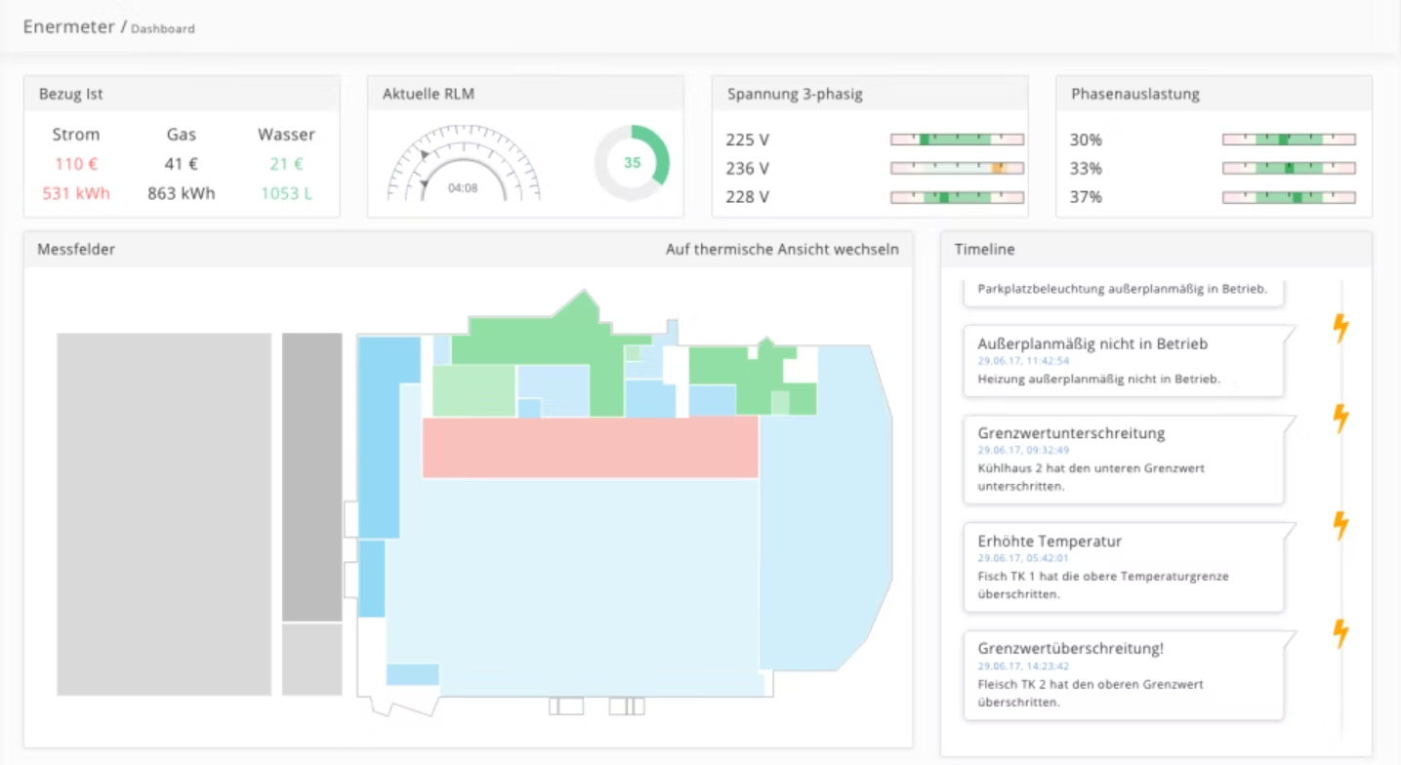Open the Grenzwertüberschreitung! timeline card

tap(1123, 675)
